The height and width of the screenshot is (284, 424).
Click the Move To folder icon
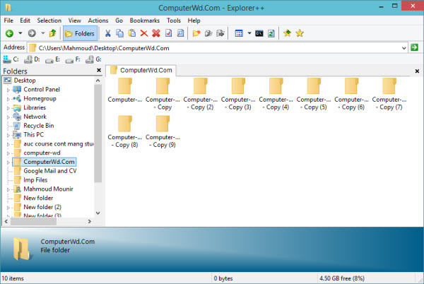pyautogui.click(x=220, y=33)
